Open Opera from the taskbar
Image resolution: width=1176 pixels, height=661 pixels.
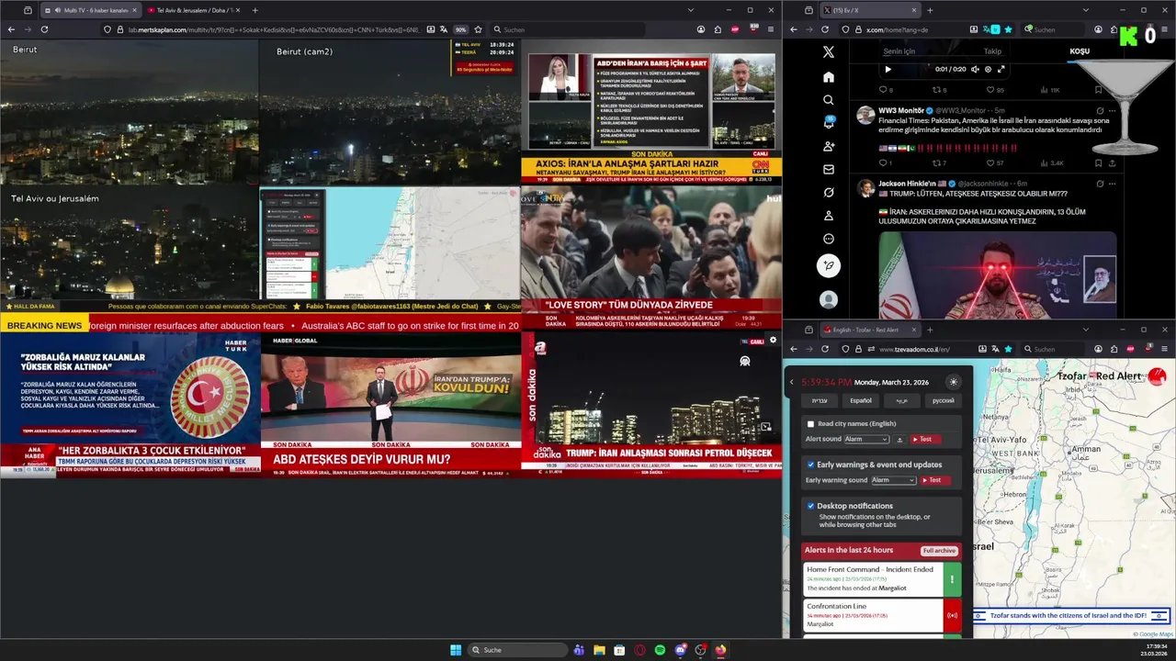point(639,650)
